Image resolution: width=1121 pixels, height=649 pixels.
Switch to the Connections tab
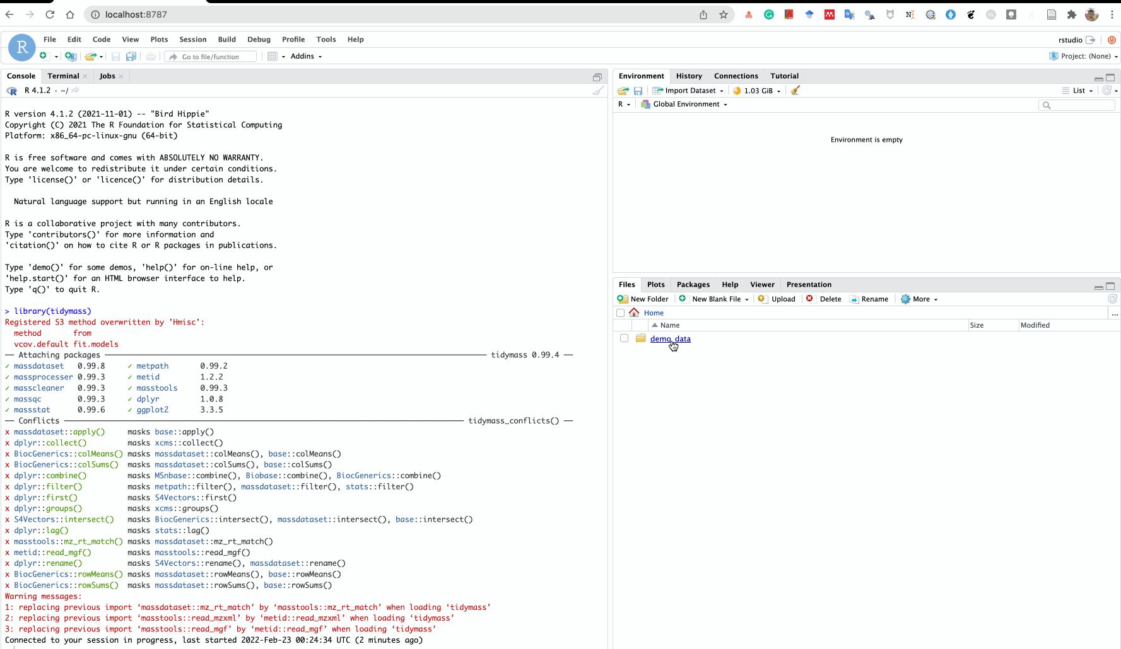[736, 76]
